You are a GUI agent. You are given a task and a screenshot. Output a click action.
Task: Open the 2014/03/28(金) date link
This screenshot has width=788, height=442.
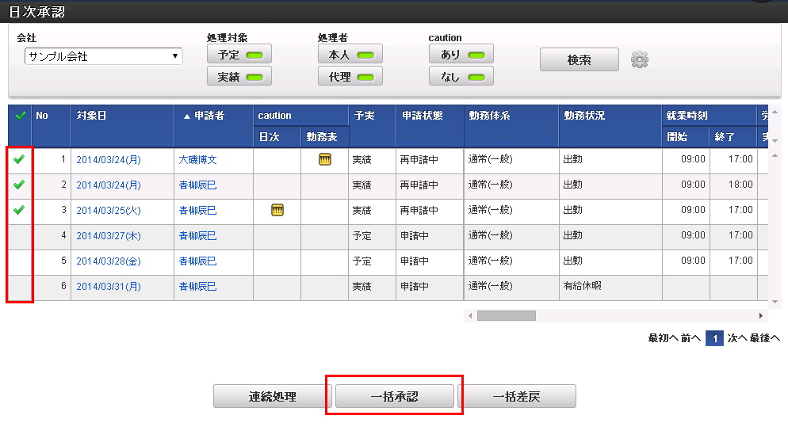(109, 261)
